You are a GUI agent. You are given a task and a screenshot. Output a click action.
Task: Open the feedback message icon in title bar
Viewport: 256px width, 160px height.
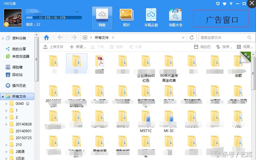[x=218, y=4]
